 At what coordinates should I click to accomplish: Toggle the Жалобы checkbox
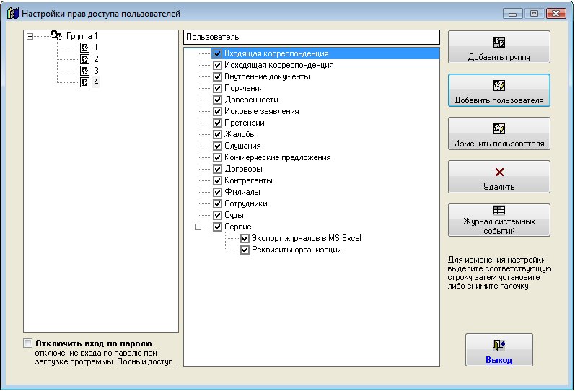coord(217,134)
